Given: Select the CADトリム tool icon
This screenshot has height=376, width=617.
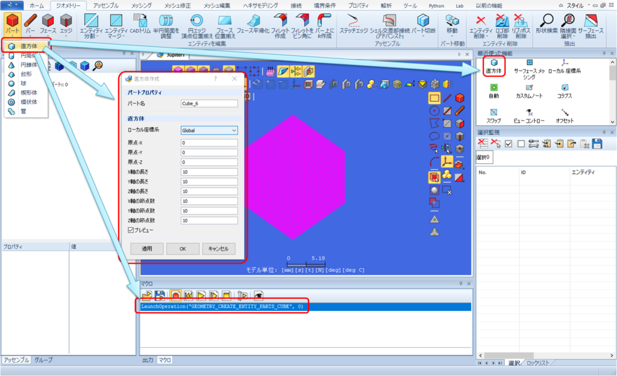Looking at the screenshot, I should tap(140, 20).
